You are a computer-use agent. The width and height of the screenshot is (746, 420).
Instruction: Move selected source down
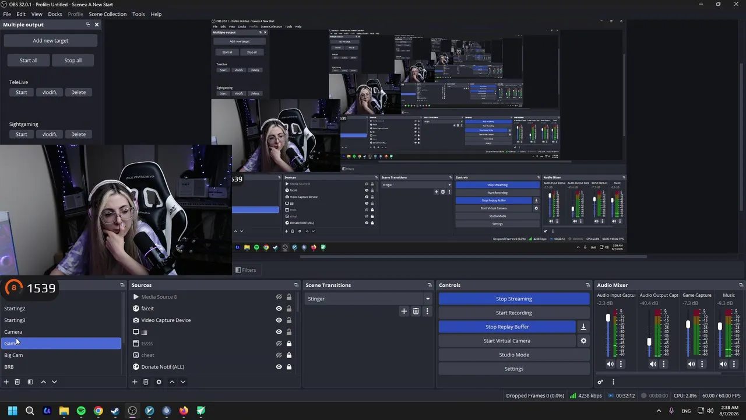[x=183, y=382]
